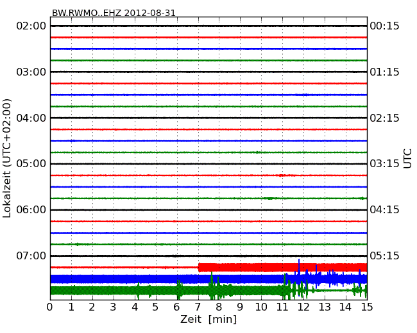Click the 1 minute tick label

pyautogui.click(x=71, y=307)
